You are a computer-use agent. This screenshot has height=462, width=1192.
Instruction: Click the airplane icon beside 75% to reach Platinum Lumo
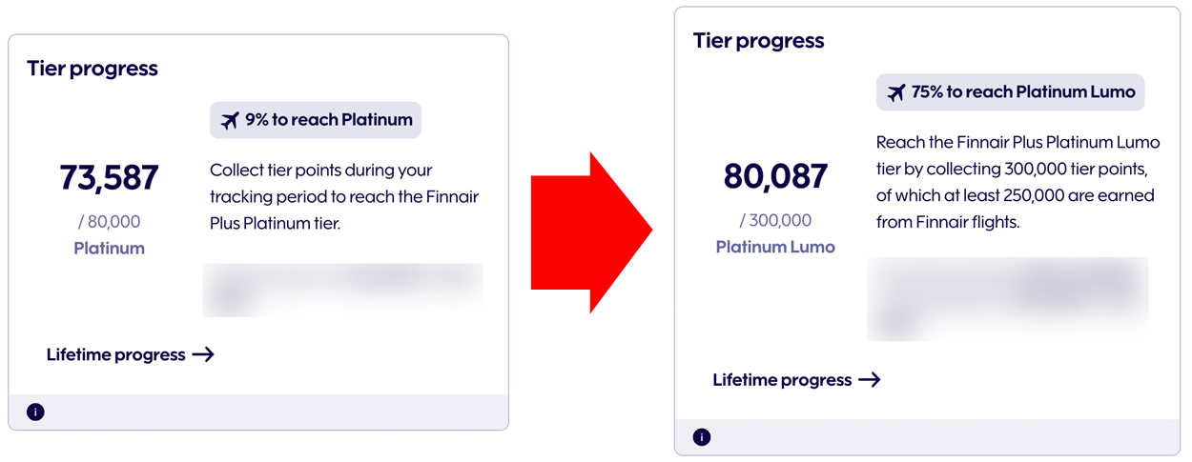896,93
